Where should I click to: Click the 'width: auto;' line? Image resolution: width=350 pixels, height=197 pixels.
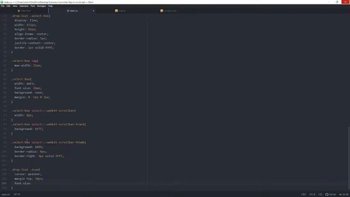pos(25,84)
